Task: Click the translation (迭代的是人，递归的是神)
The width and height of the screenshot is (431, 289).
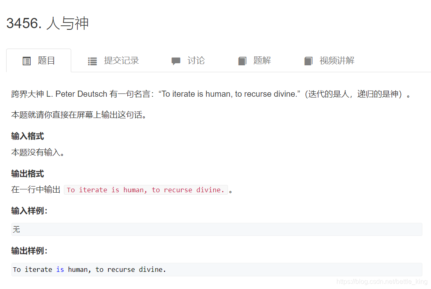Action: coord(354,94)
